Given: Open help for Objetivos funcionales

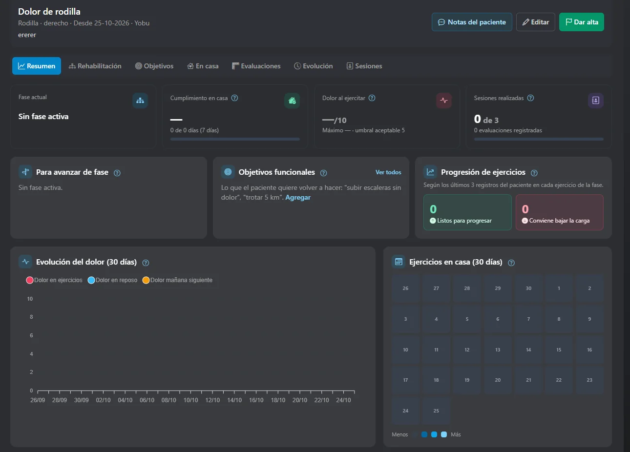Looking at the screenshot, I should click(323, 173).
